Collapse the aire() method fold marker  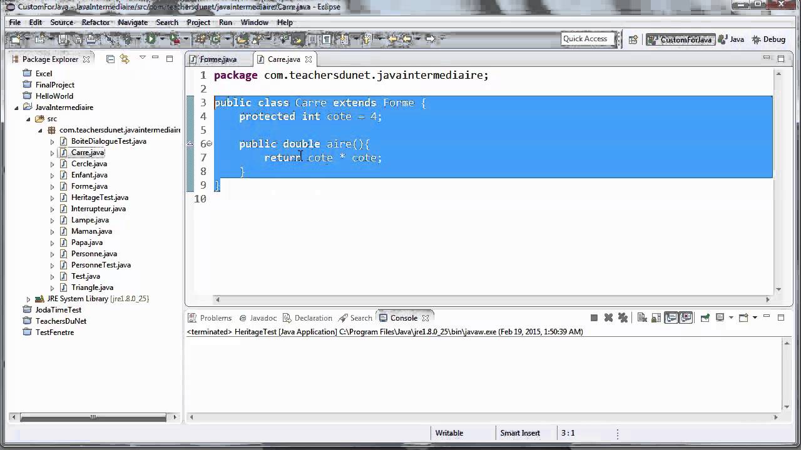pyautogui.click(x=210, y=144)
